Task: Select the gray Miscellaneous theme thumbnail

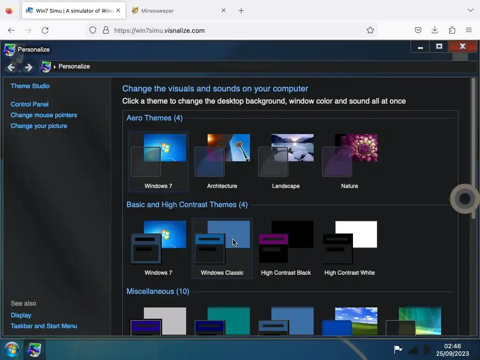Action: (158, 321)
